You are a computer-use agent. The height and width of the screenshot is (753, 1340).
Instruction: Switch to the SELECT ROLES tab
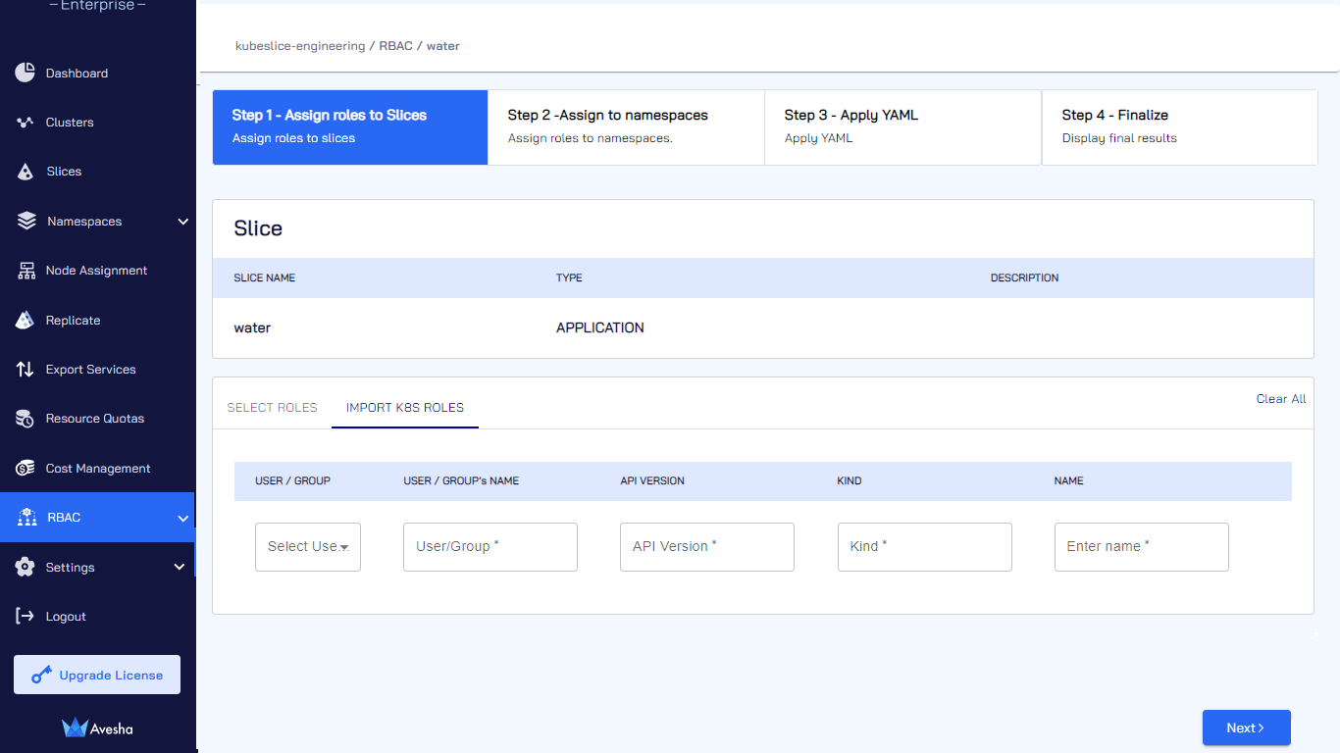coord(272,408)
